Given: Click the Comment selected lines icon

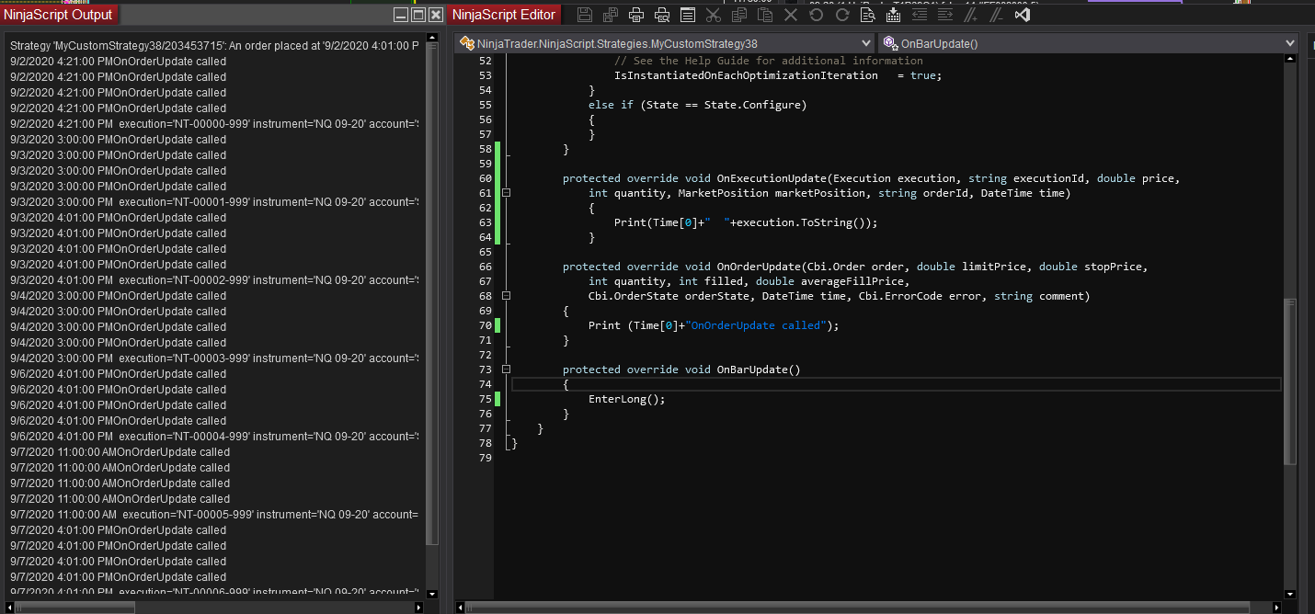Looking at the screenshot, I should click(x=970, y=15).
